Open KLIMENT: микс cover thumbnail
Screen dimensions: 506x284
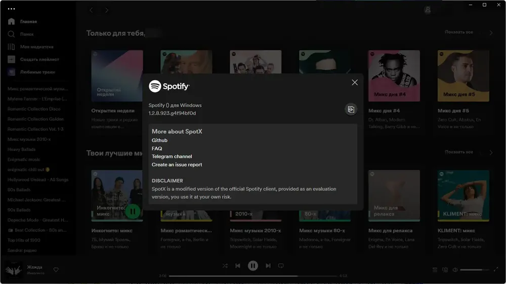(x=463, y=196)
